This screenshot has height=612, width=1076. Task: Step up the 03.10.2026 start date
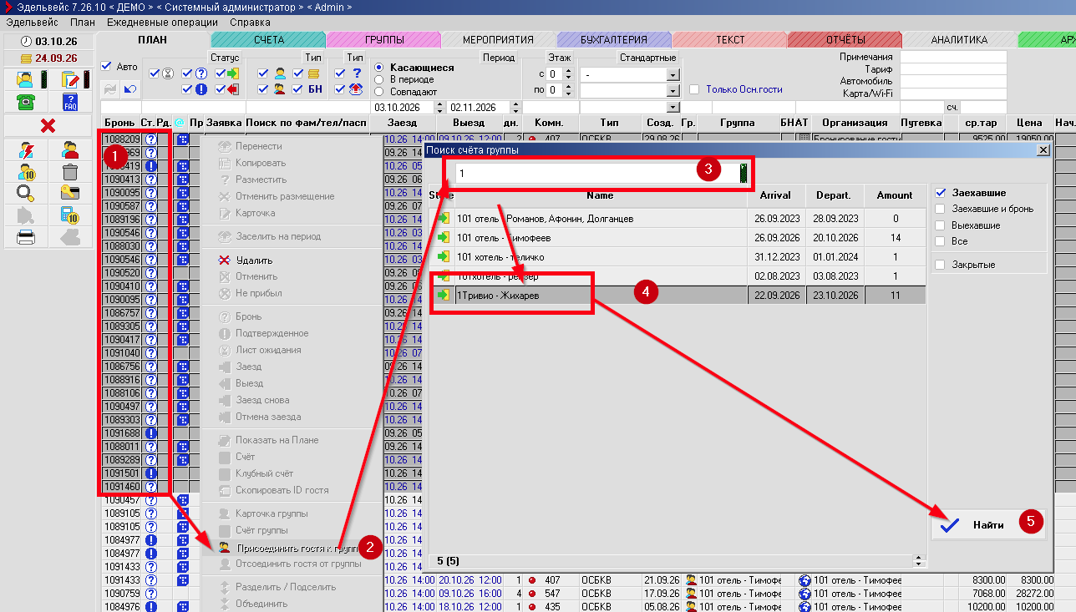pyautogui.click(x=439, y=104)
